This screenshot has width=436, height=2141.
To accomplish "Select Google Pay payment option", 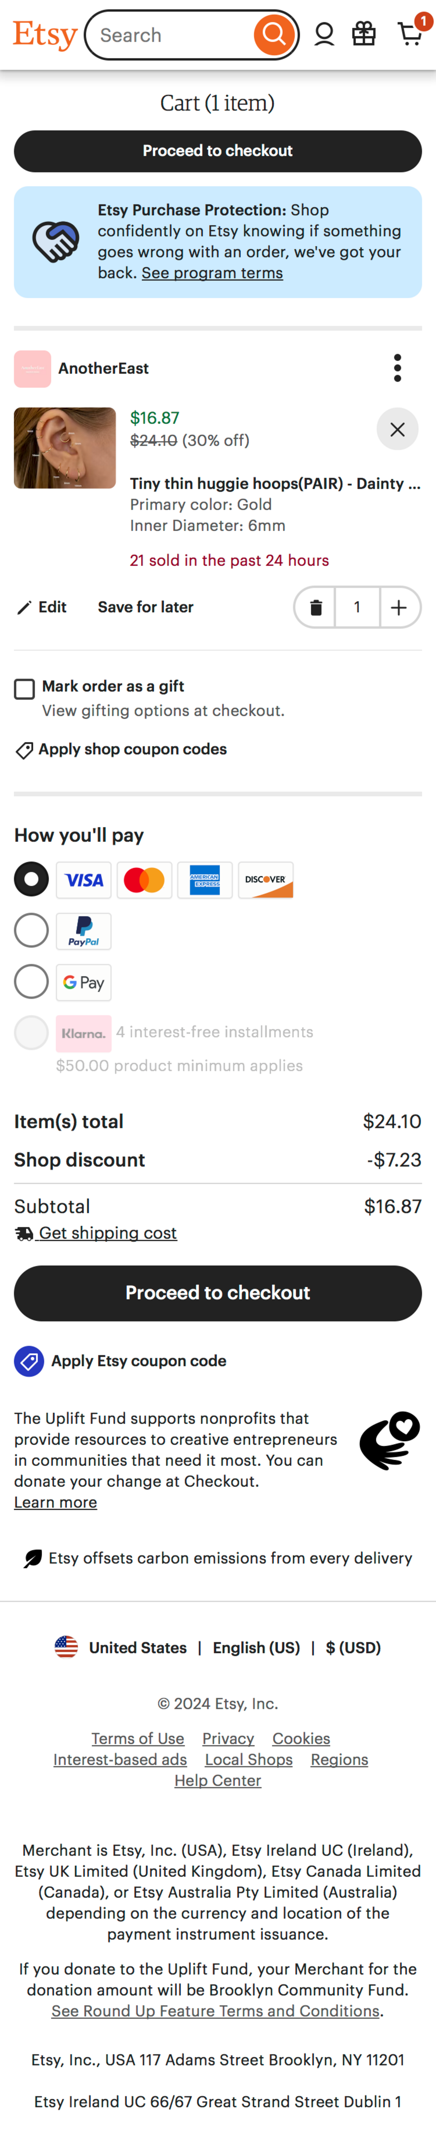I will [x=31, y=981].
